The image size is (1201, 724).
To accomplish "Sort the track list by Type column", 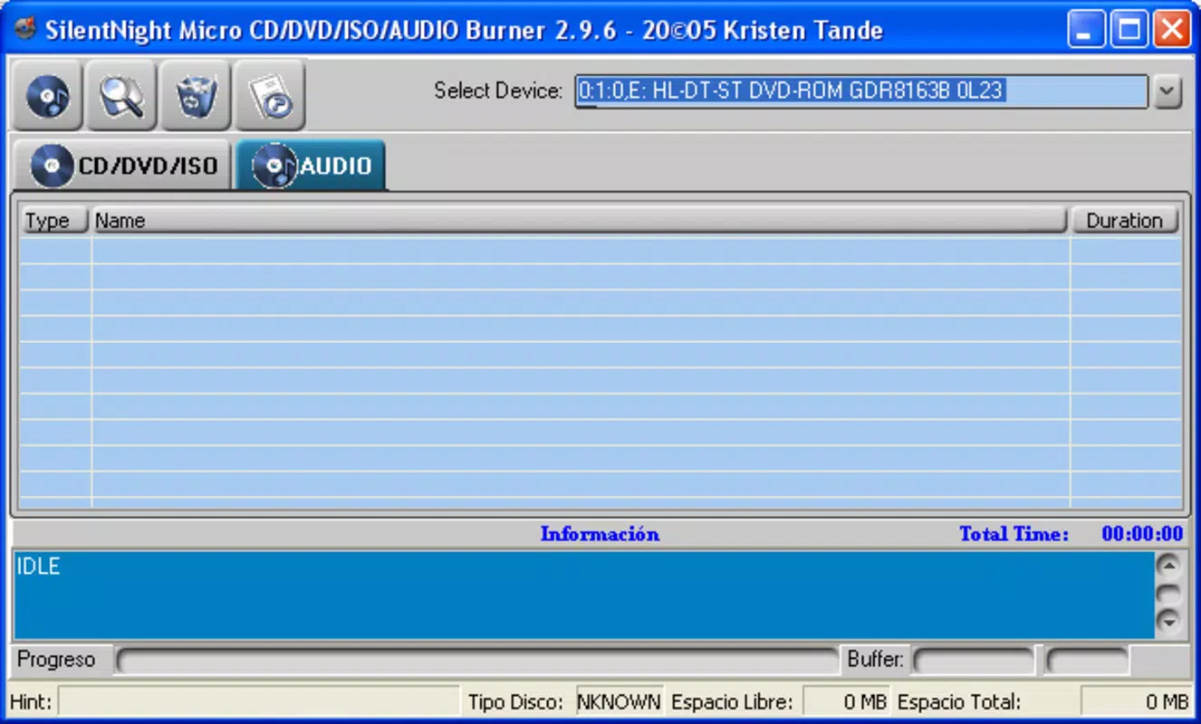I will click(54, 221).
